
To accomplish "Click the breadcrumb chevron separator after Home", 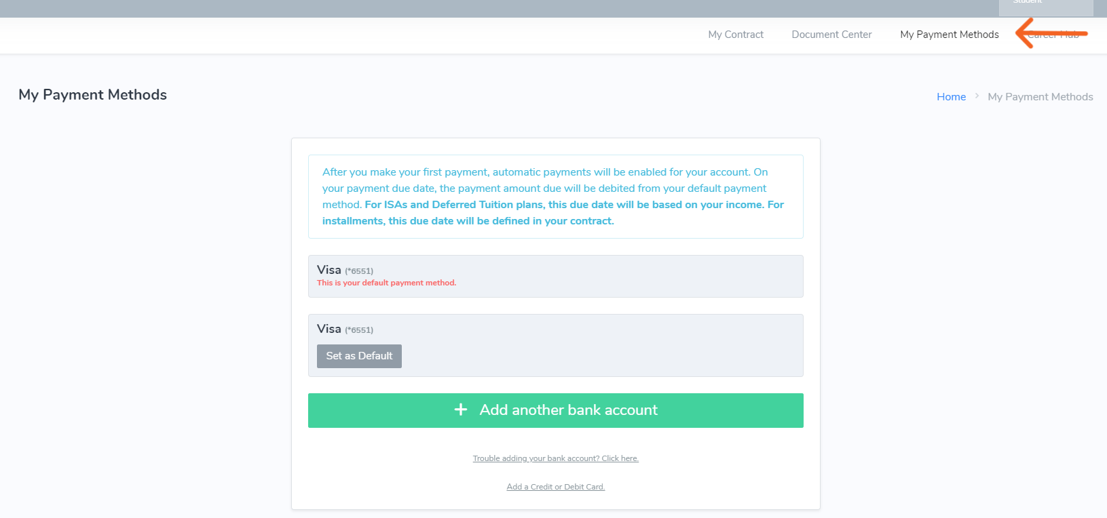I will coord(977,96).
